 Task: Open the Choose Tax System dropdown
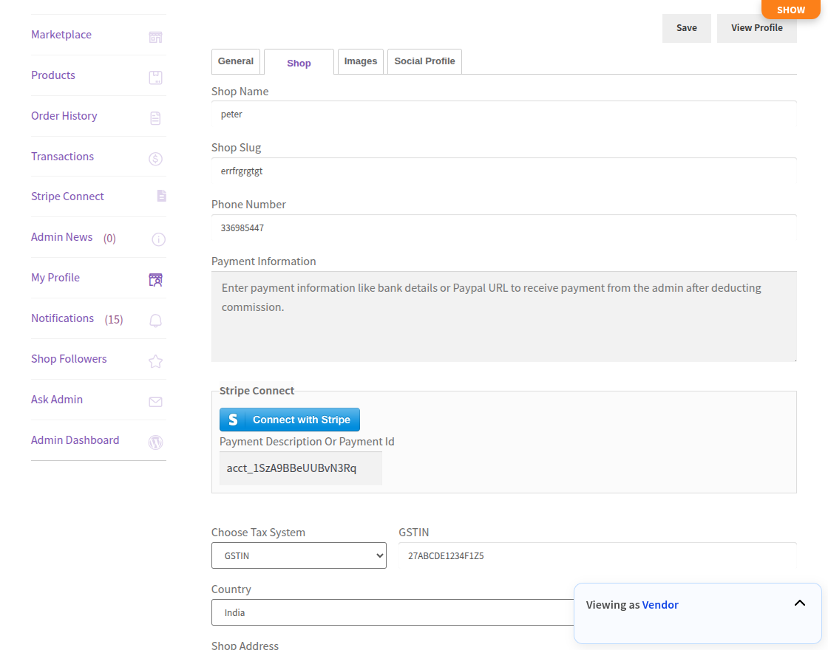pyautogui.click(x=299, y=555)
